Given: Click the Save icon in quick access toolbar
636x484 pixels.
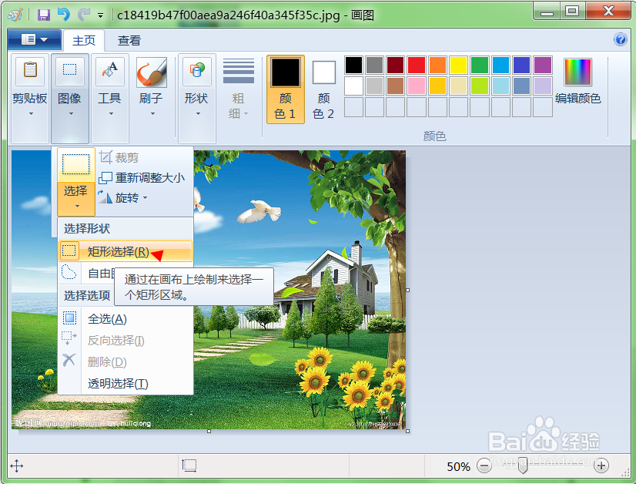Looking at the screenshot, I should coord(44,15).
